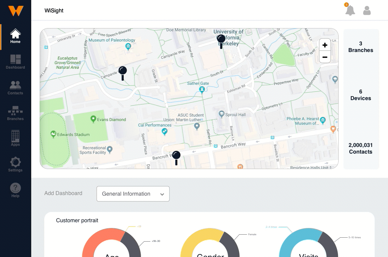
Task: Open Contacts from the sidebar
Action: click(x=15, y=88)
